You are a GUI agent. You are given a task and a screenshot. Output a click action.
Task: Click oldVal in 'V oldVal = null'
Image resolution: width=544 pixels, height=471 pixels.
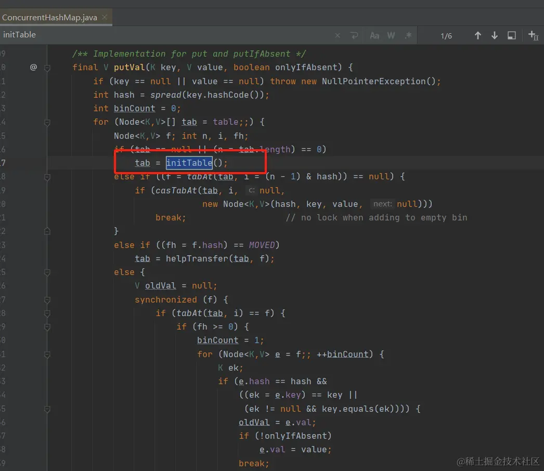[x=160, y=285]
